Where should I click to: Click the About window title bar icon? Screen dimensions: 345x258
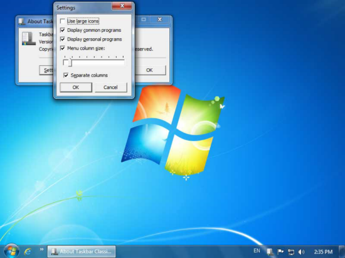click(x=21, y=21)
